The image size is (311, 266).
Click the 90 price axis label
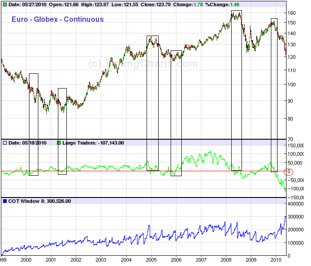290,101
